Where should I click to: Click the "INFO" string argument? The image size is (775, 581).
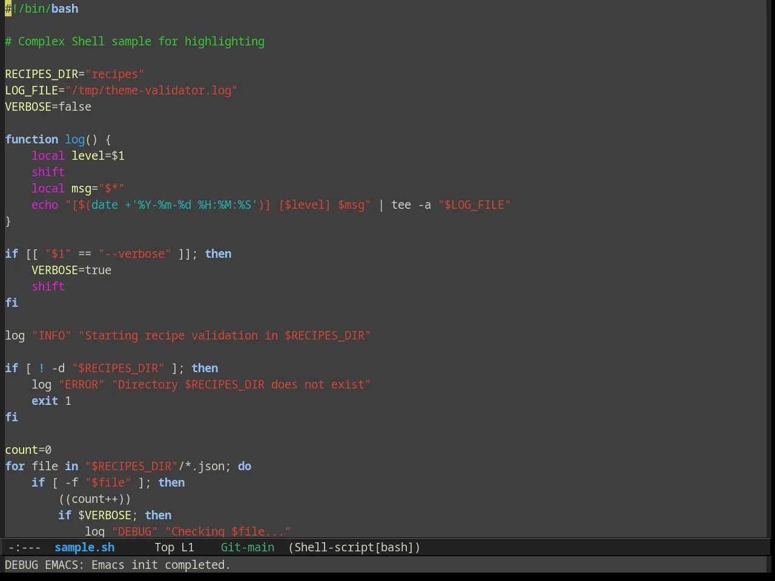[x=51, y=335]
